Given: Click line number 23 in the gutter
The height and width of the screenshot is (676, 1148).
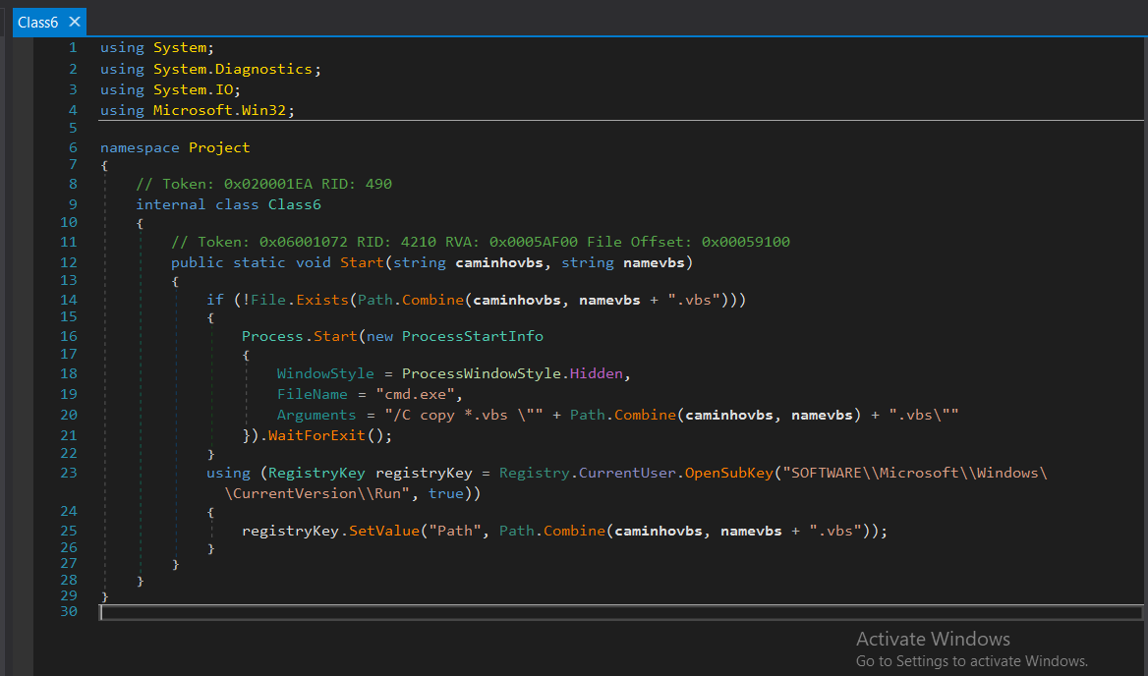Looking at the screenshot, I should [68, 473].
